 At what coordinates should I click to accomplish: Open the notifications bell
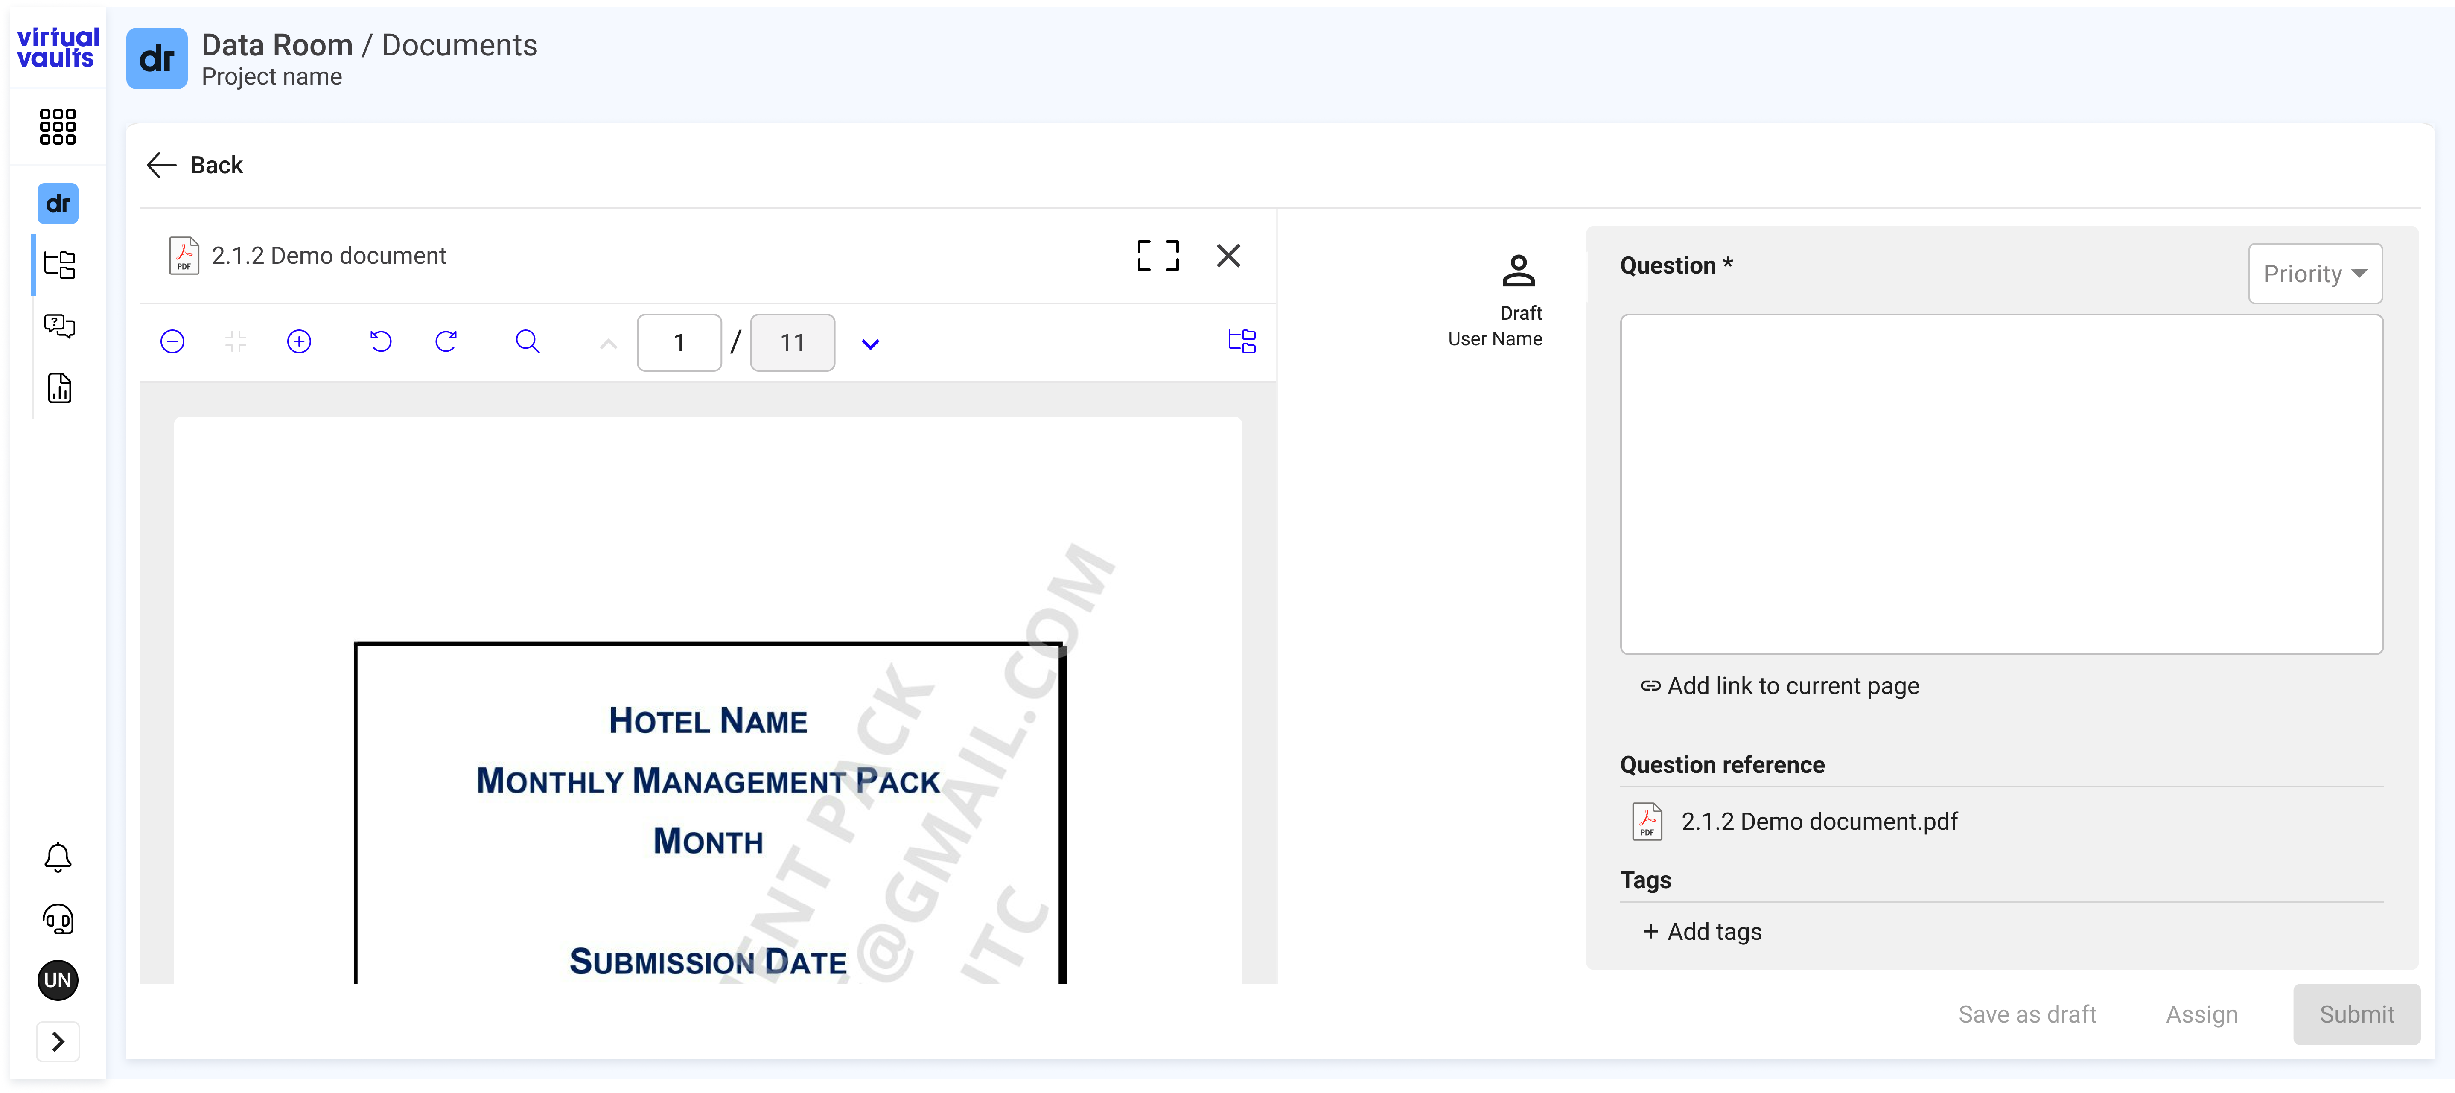[57, 858]
